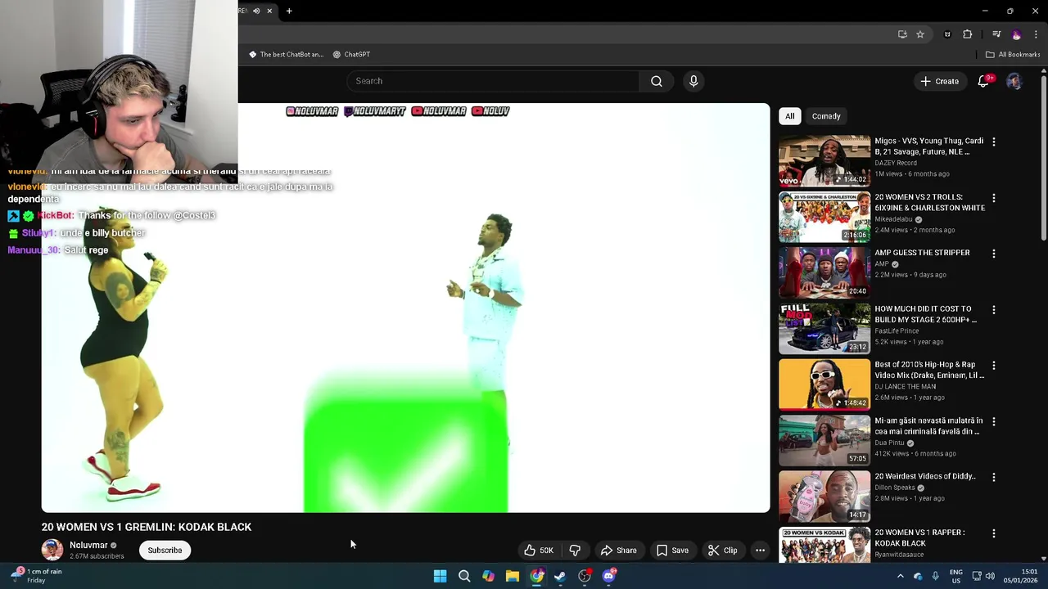This screenshot has width=1048, height=589.
Task: Open volume control in system tray
Action: click(989, 576)
